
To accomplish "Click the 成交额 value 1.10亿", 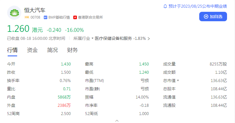I will (x=221, y=72).
